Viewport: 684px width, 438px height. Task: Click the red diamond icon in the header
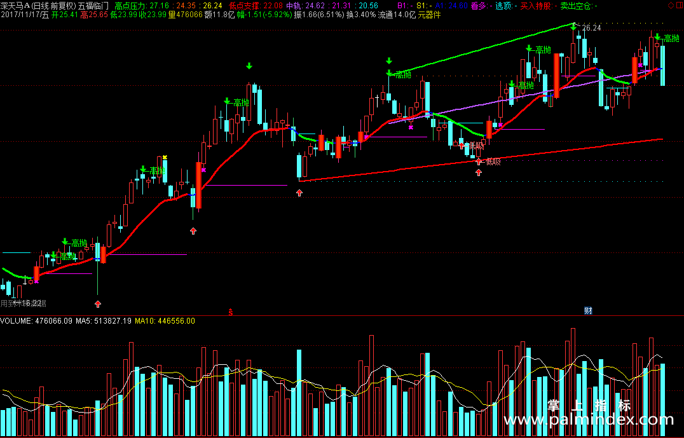671,6
